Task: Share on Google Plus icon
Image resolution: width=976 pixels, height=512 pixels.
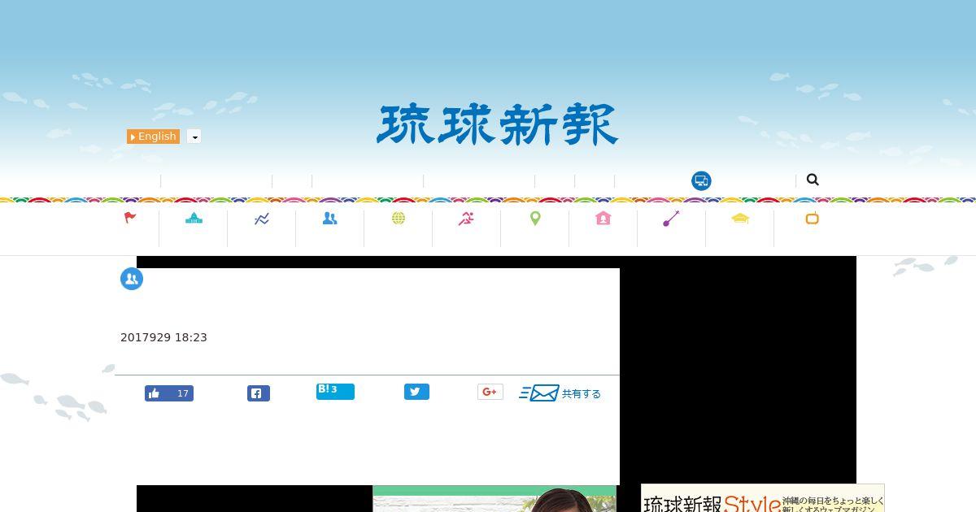Action: coord(490,392)
